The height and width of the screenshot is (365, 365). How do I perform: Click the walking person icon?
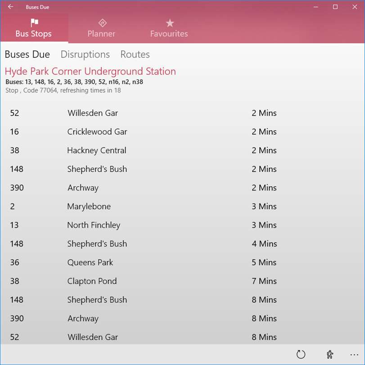329,354
